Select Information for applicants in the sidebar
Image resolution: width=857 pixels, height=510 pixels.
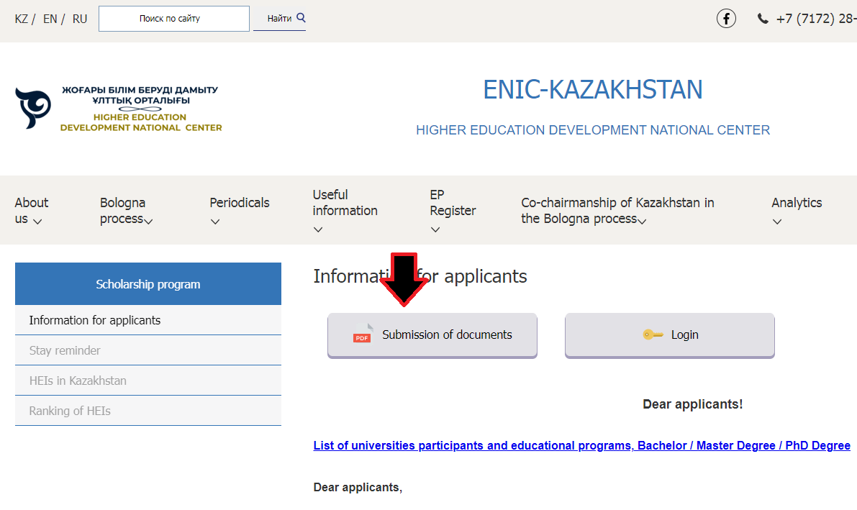(148, 320)
